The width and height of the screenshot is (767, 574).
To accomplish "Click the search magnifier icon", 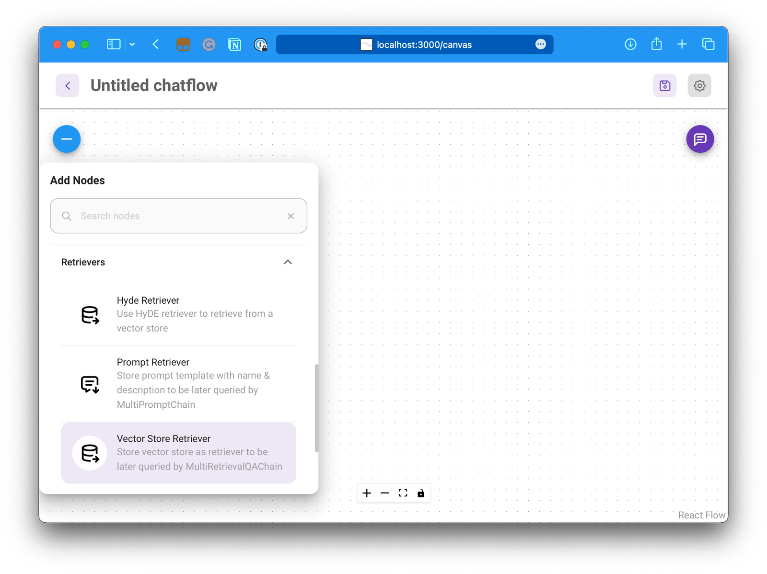I will point(67,216).
